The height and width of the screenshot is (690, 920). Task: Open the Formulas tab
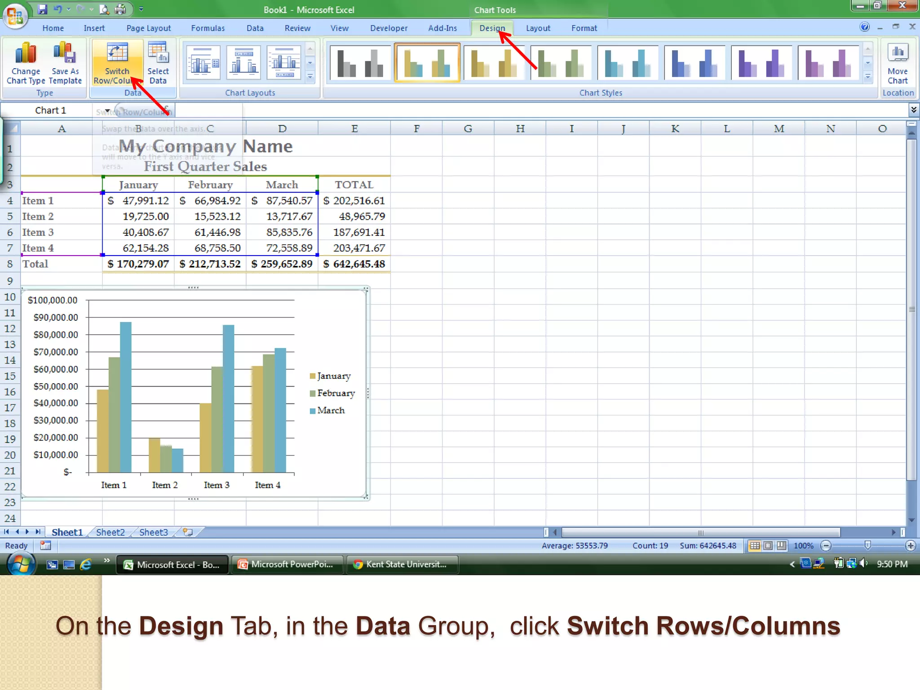click(208, 28)
